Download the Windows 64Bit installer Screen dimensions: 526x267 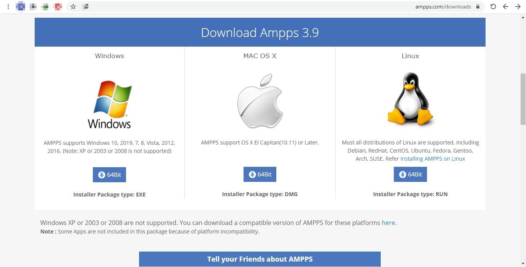pyautogui.click(x=109, y=175)
